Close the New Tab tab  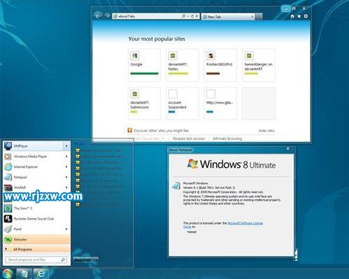tap(253, 17)
